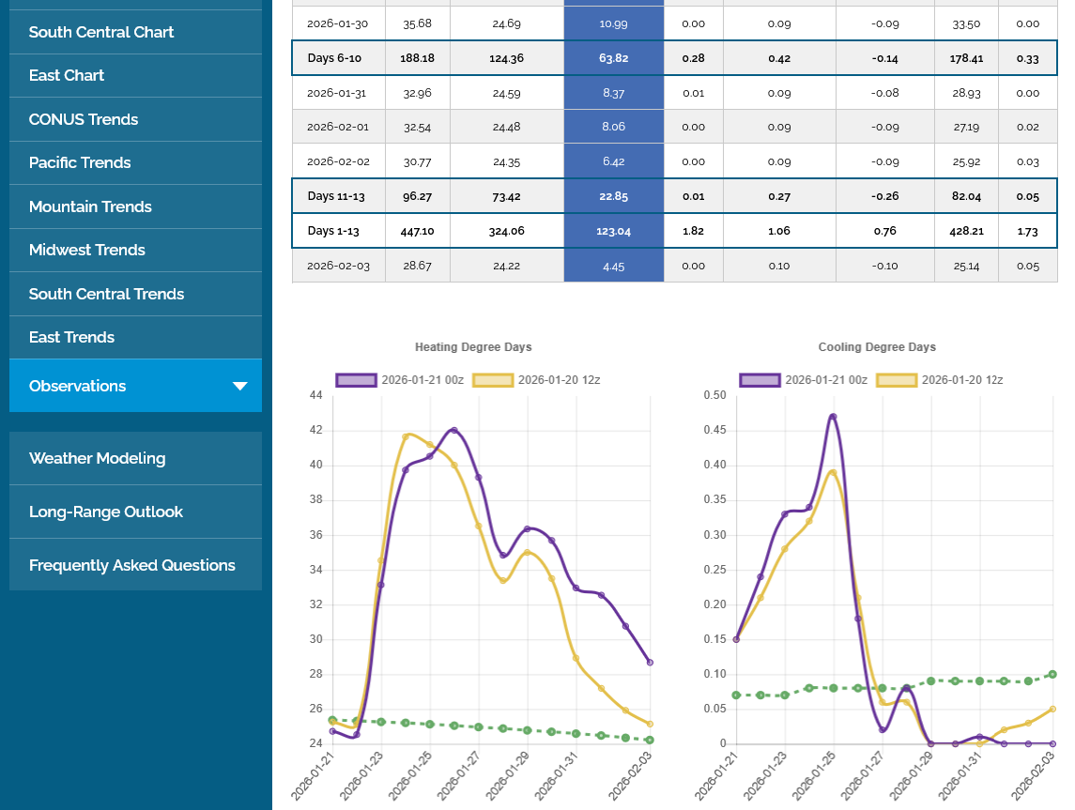The image size is (1075, 810).
Task: Open Frequently Asked Questions
Action: click(131, 565)
